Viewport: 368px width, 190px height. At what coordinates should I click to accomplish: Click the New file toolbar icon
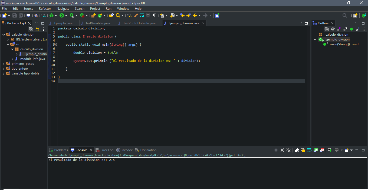pos(5,15)
